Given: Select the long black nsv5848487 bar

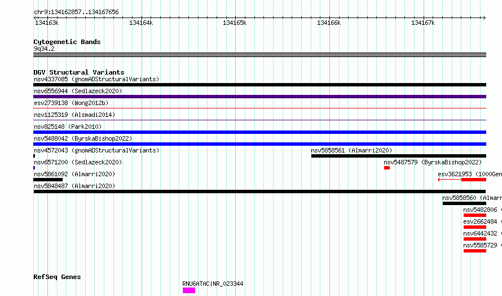Looking at the screenshot, I should [259, 191].
